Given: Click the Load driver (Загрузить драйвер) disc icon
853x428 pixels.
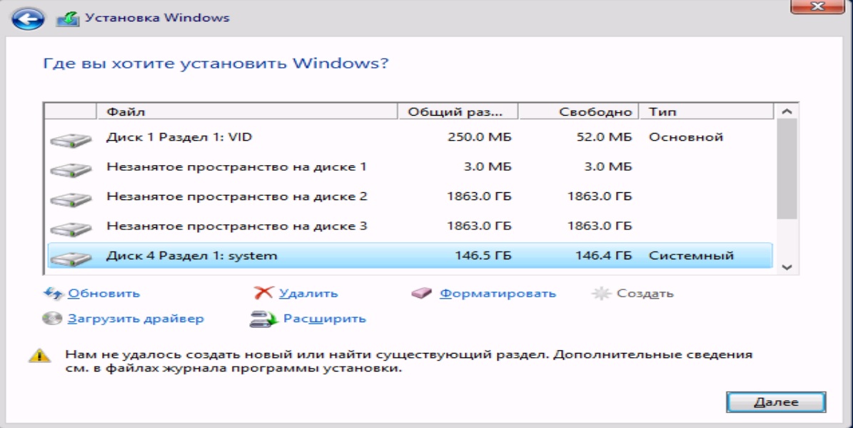Looking at the screenshot, I should pyautogui.click(x=52, y=319).
